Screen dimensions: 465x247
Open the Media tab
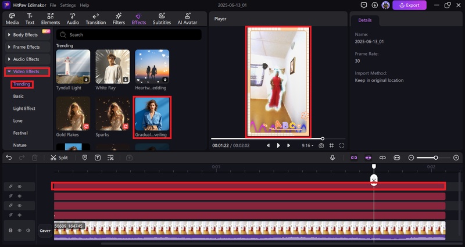pos(12,19)
